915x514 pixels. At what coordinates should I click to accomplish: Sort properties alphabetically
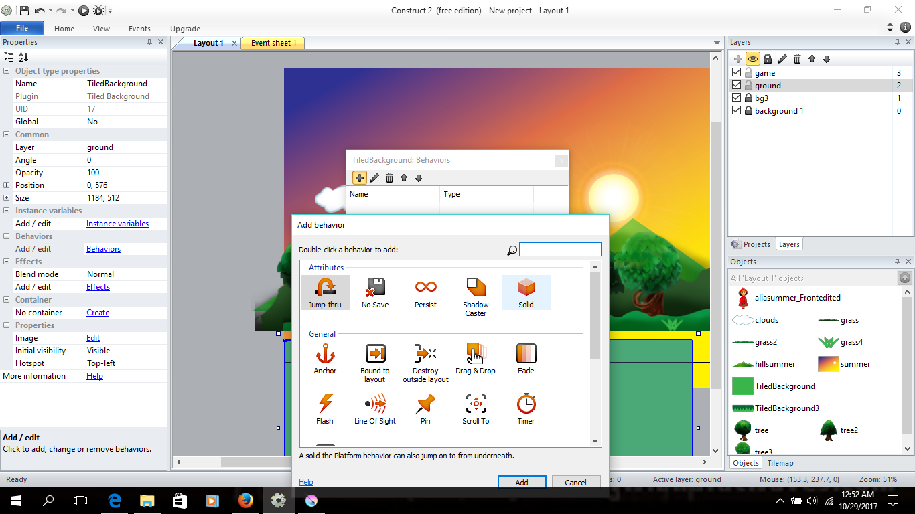23,57
